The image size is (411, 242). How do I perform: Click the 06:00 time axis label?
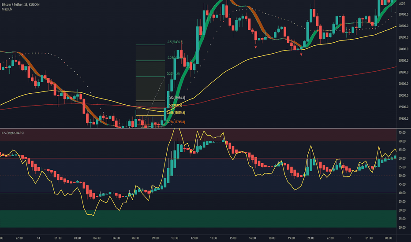(116, 238)
